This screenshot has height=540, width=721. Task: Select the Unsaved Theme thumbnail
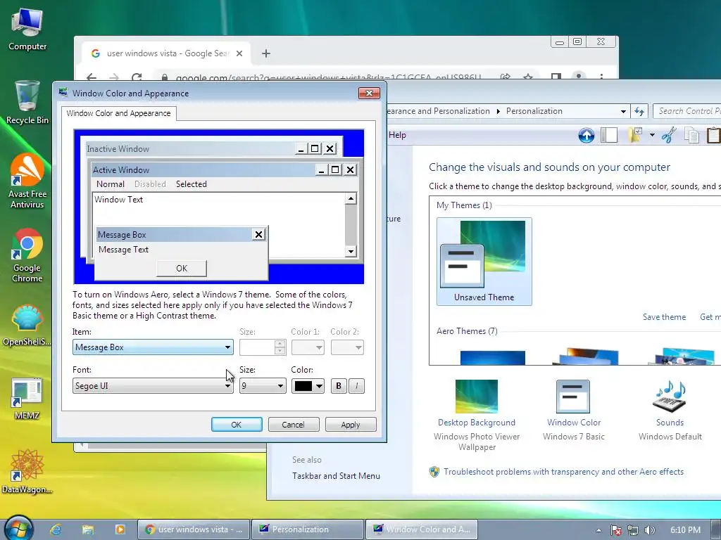[484, 262]
